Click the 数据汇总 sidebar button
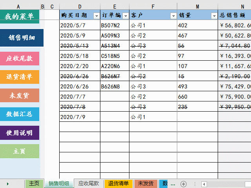The height and width of the screenshot is (188, 251). [x=20, y=114]
